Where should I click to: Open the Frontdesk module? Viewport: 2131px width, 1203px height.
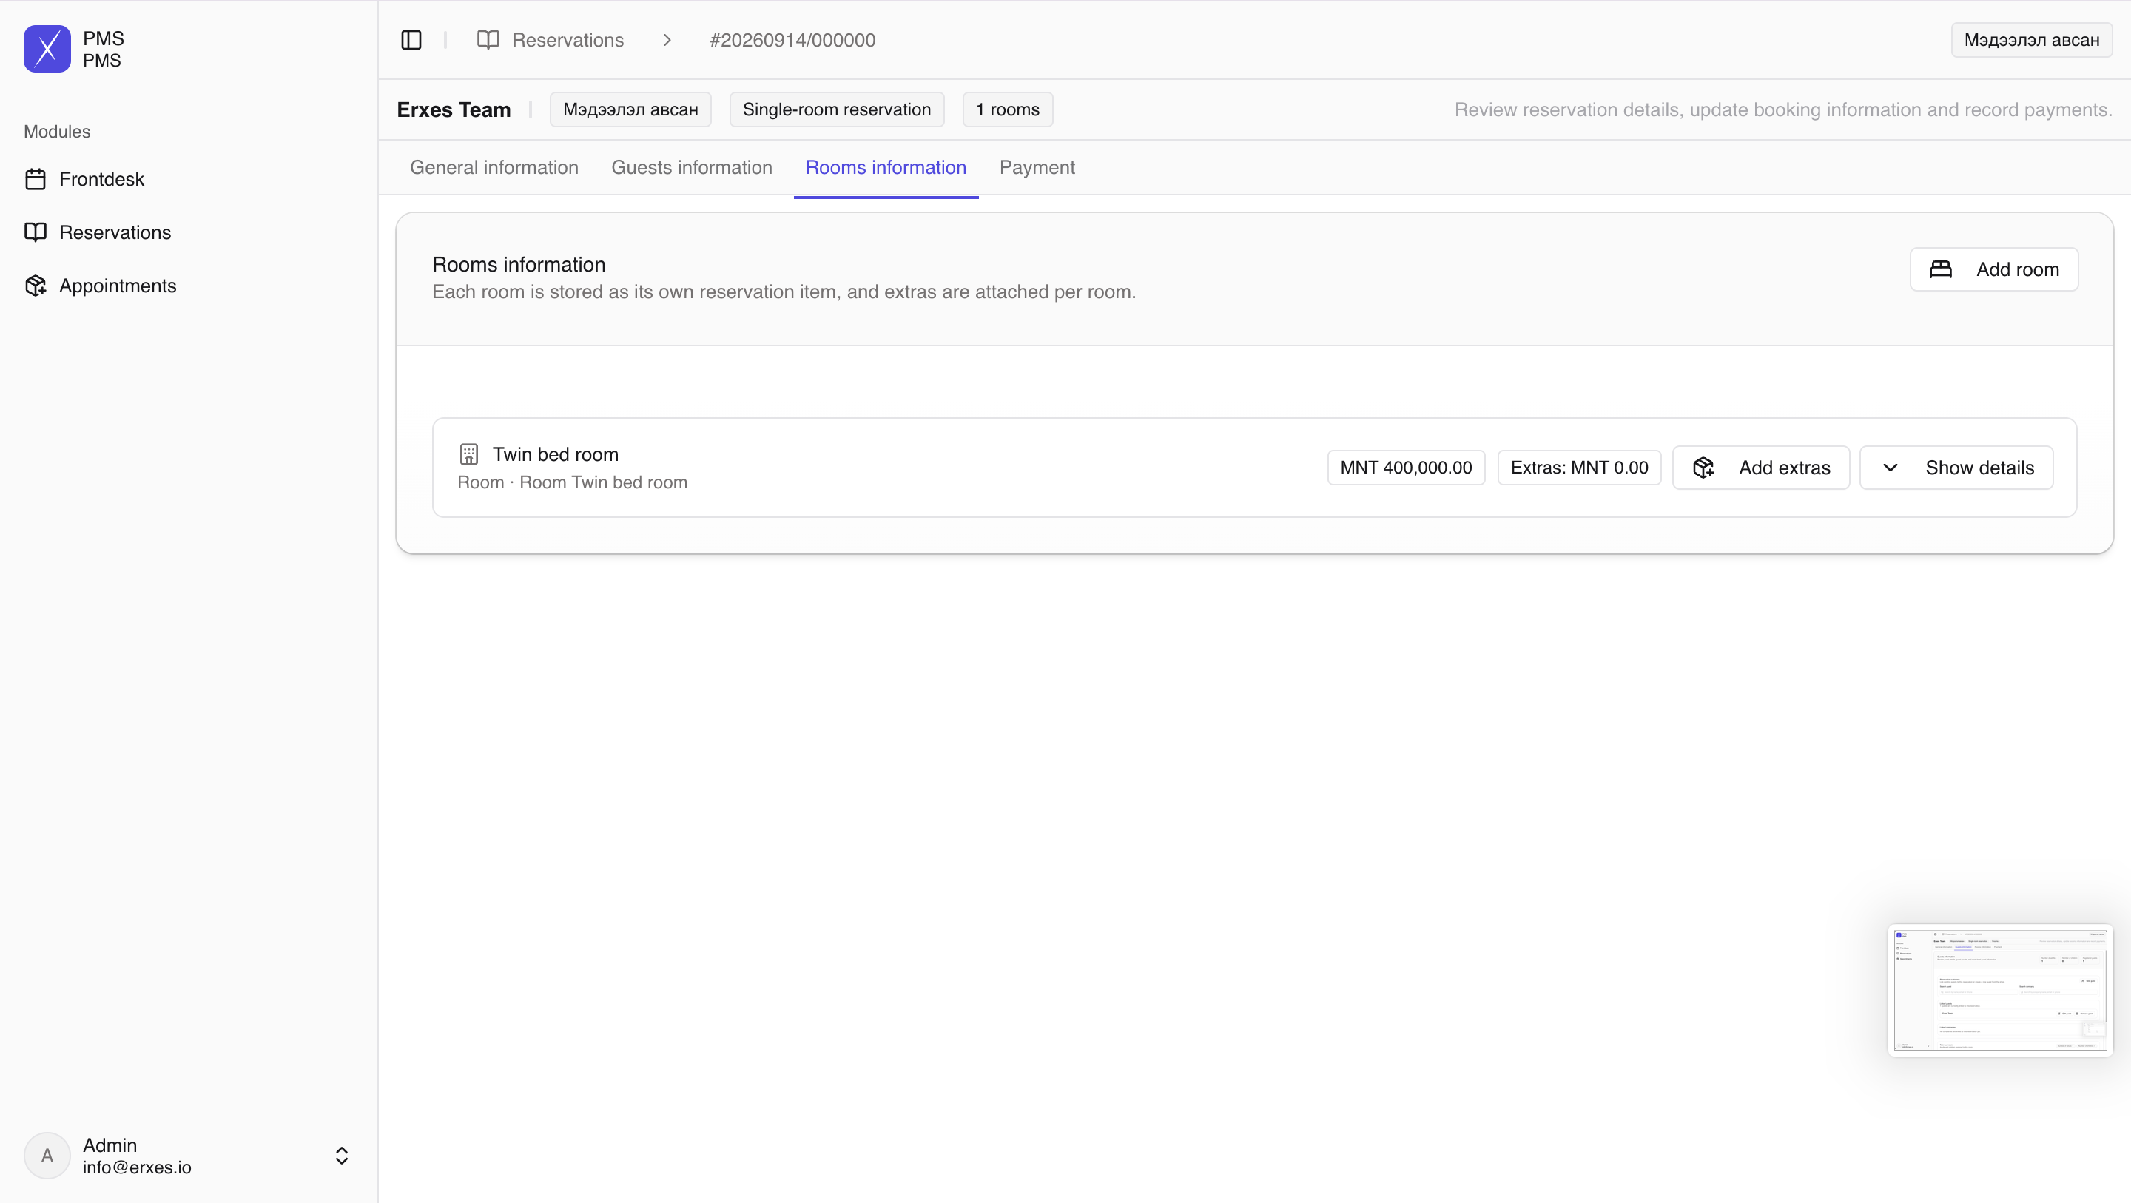pyautogui.click(x=102, y=179)
